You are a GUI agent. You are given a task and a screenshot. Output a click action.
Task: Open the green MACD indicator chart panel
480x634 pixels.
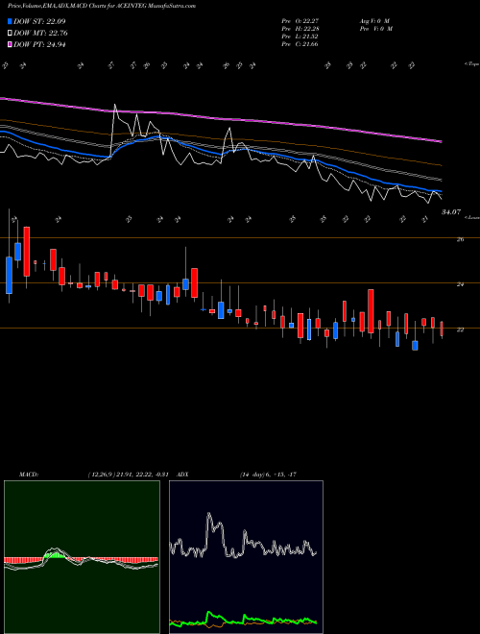pos(82,557)
